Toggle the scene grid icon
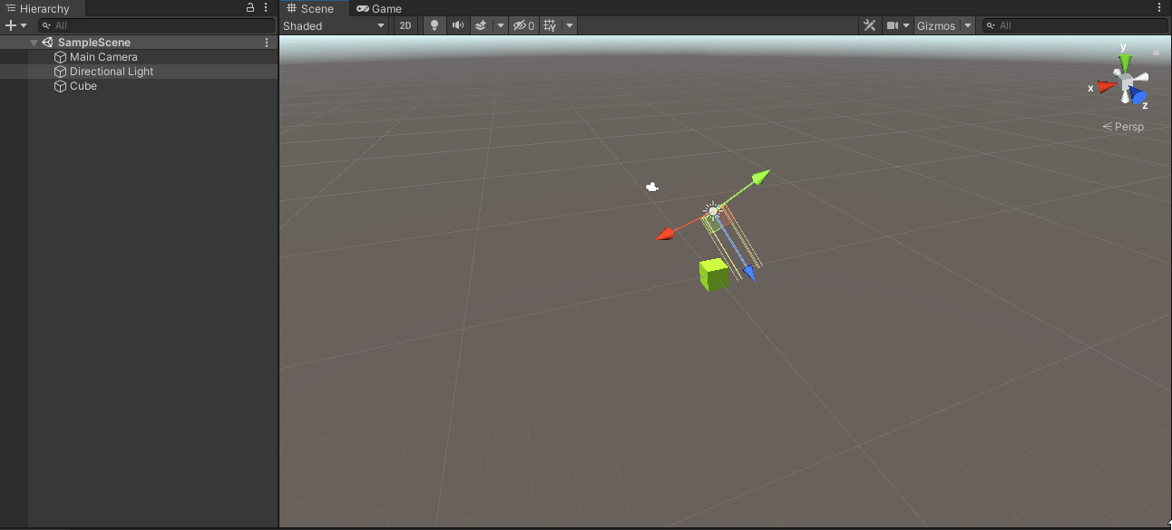1172x530 pixels. click(550, 25)
